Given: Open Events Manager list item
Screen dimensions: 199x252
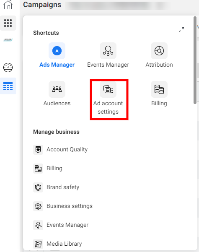Looking at the screenshot, I should tap(61, 225).
